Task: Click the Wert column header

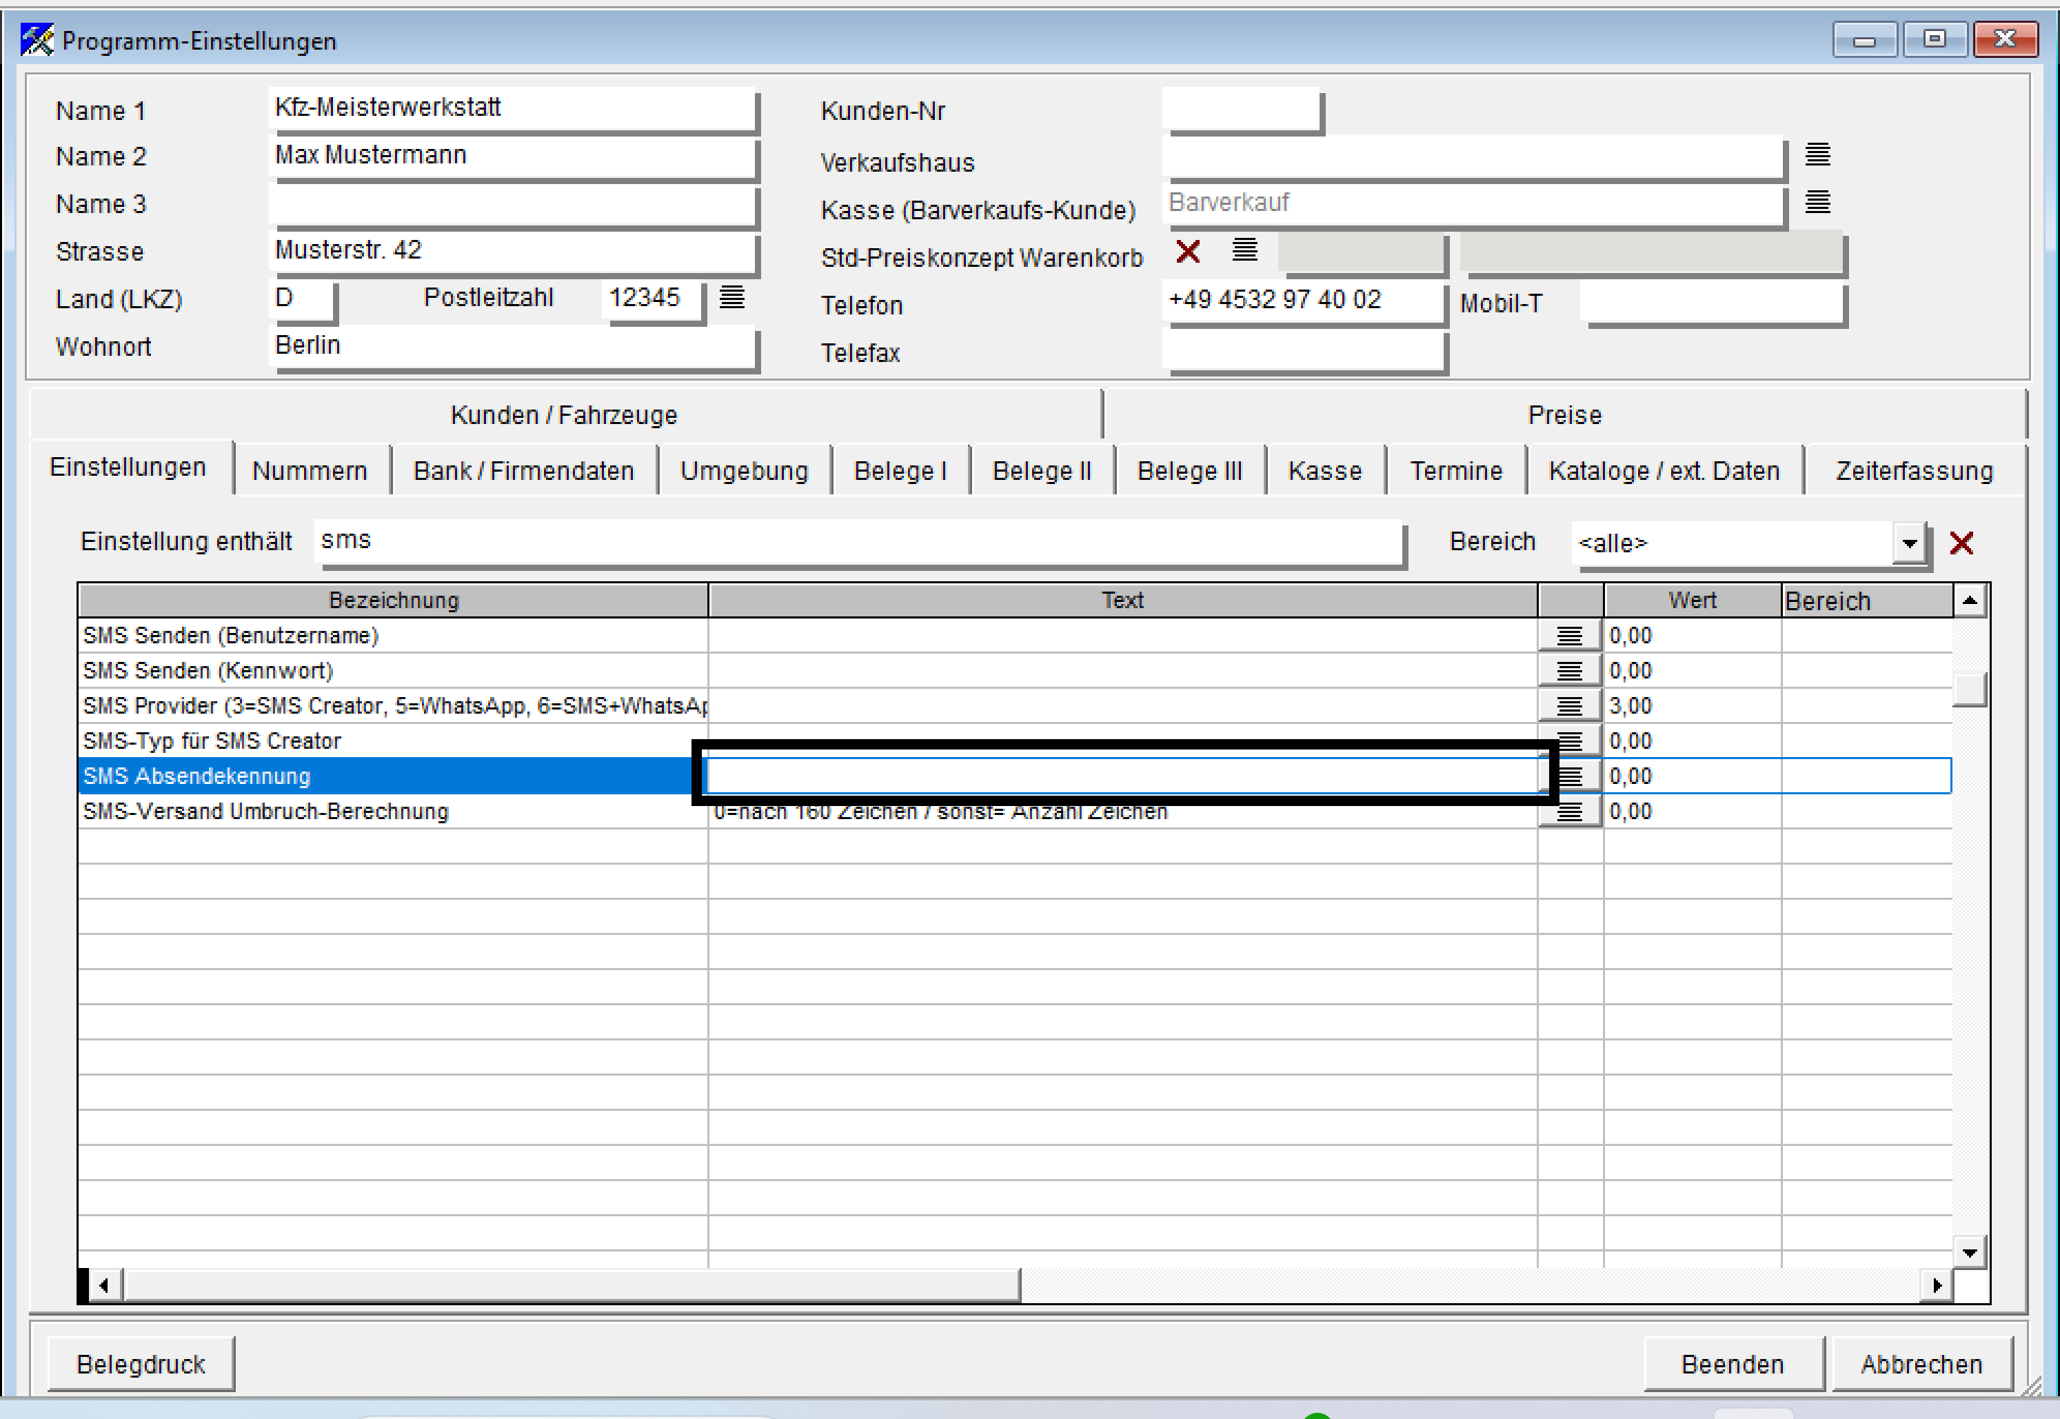Action: [1692, 601]
